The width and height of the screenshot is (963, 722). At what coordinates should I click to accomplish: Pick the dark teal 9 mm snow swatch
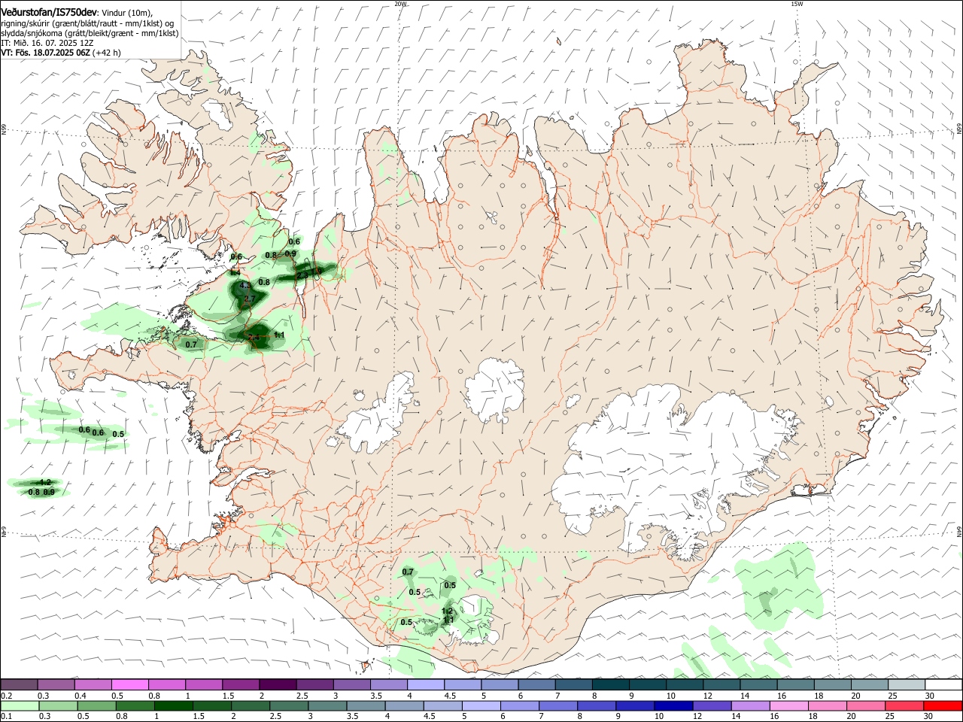point(647,684)
